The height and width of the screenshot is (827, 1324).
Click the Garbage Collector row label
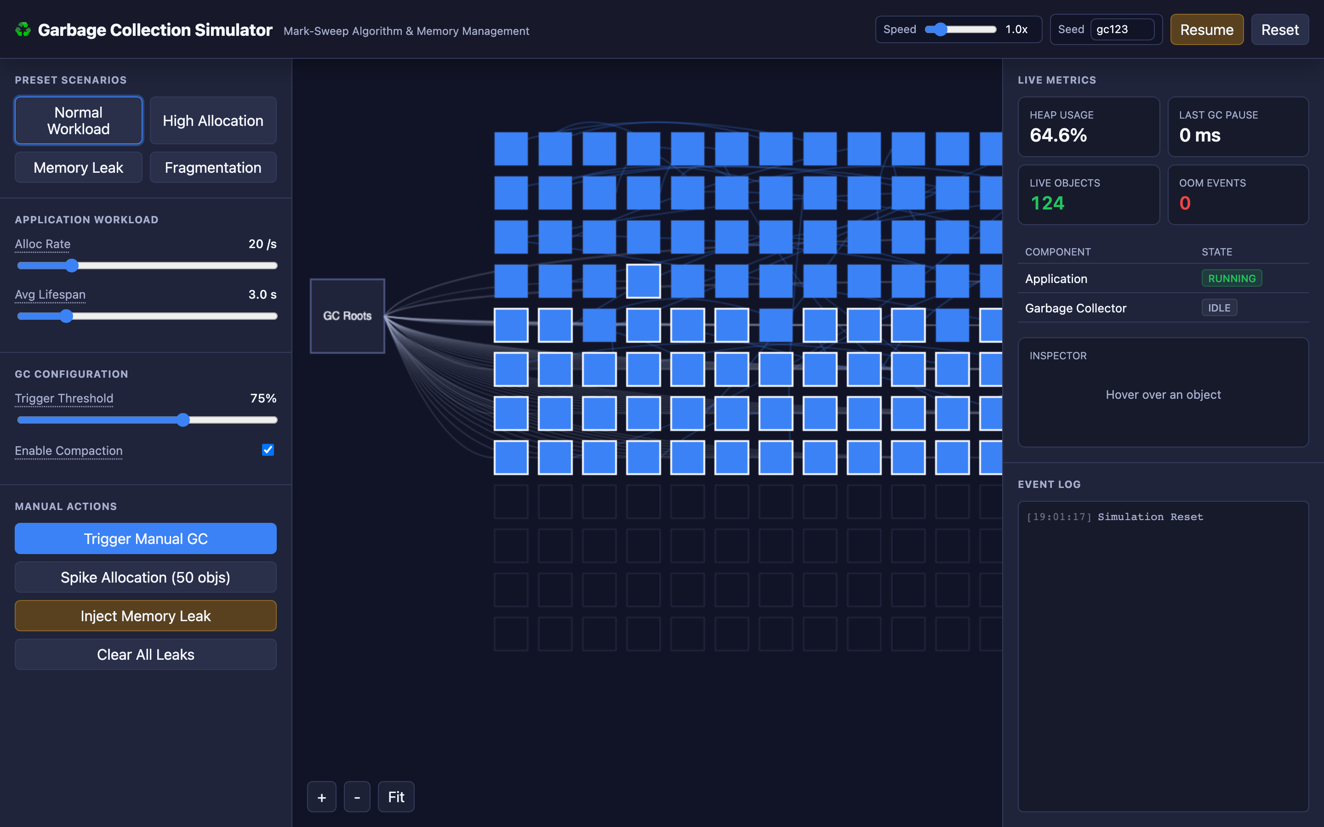coord(1076,308)
